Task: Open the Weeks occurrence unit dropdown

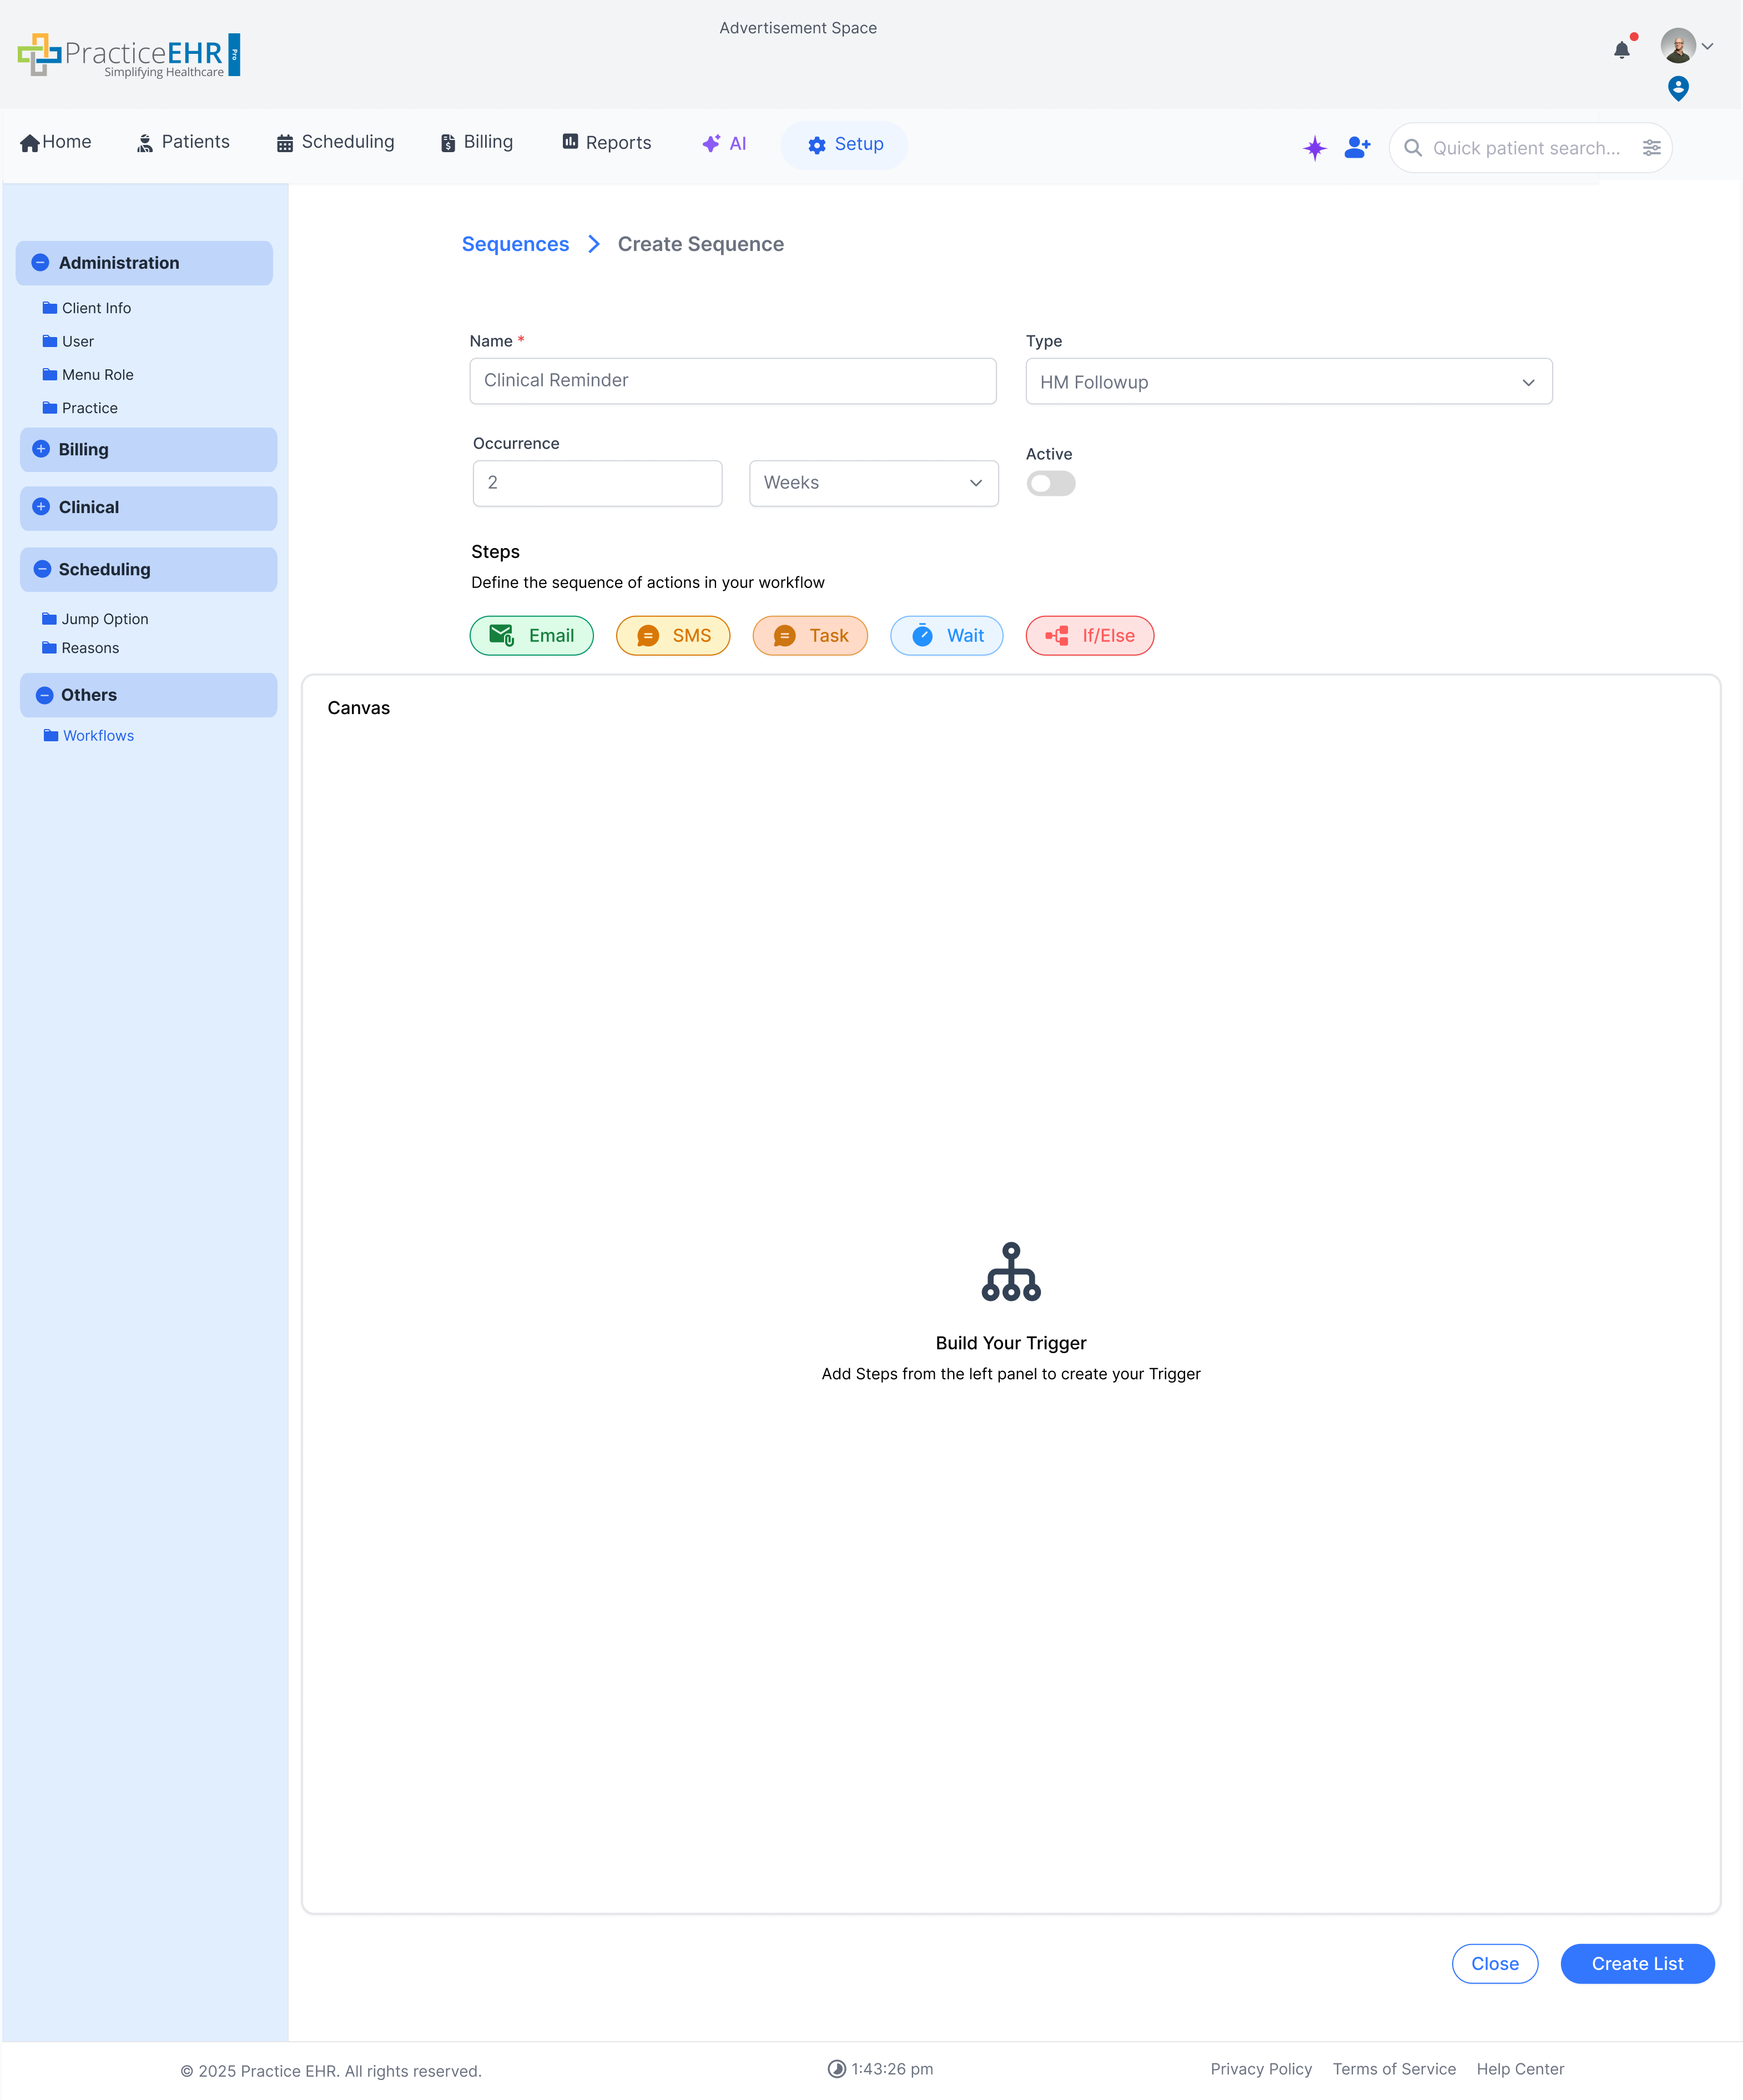Action: [873, 483]
